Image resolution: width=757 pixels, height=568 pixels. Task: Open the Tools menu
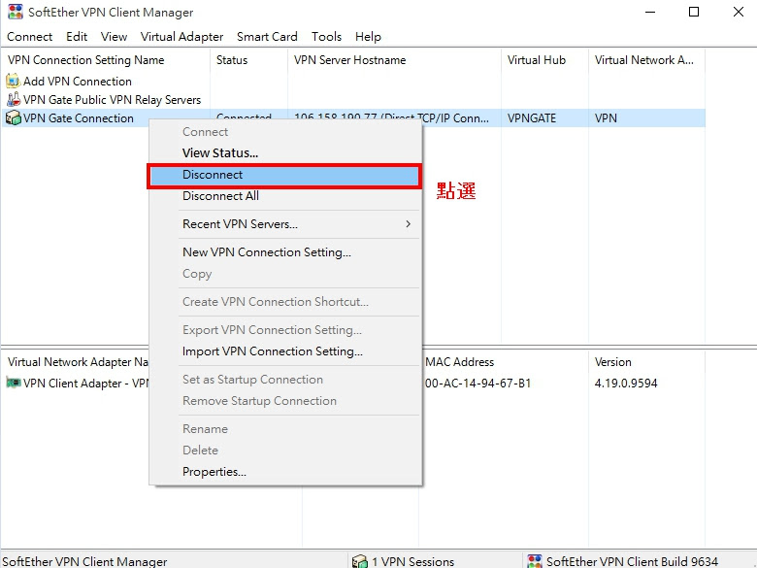pyautogui.click(x=326, y=37)
